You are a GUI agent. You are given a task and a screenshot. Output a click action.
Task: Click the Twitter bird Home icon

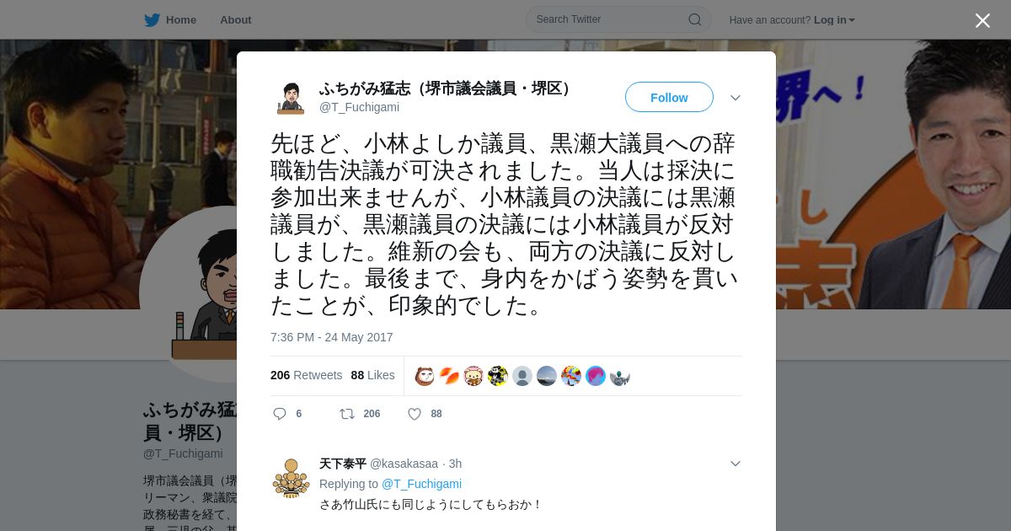pyautogui.click(x=152, y=19)
